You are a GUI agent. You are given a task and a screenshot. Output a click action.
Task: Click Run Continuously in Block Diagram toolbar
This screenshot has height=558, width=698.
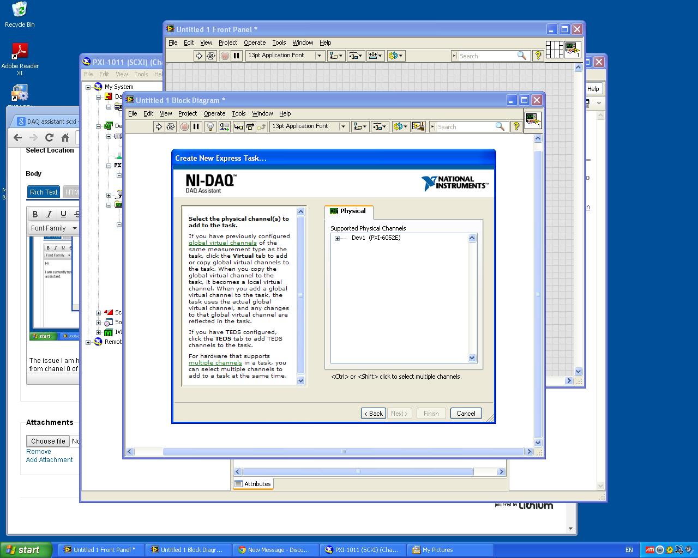tap(171, 126)
